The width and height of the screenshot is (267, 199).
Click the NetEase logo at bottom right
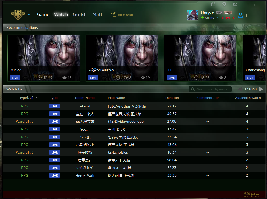click(x=251, y=194)
